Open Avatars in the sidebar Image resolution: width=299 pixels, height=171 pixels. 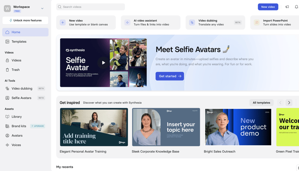(x=25, y=136)
